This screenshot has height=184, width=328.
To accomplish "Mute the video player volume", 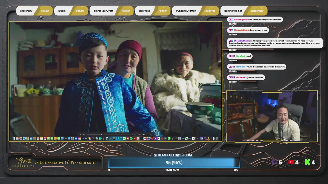I will [144, 135].
